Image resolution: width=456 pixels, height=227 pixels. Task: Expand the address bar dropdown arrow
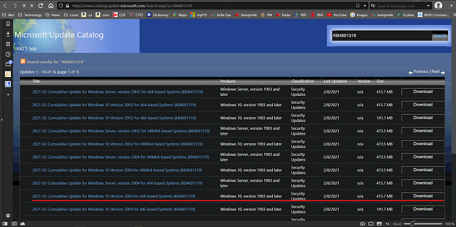click(365, 5)
